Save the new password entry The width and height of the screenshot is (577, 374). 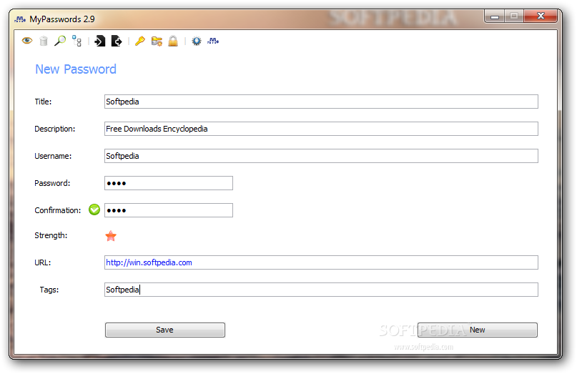coord(165,330)
